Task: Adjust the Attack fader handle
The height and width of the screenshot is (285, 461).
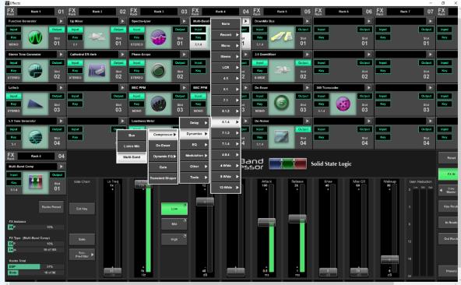Action: point(266,222)
